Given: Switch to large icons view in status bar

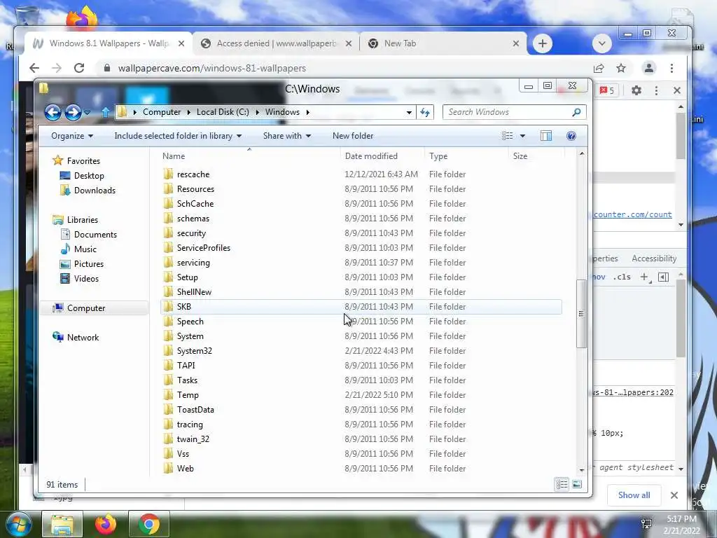Looking at the screenshot, I should coord(577,485).
